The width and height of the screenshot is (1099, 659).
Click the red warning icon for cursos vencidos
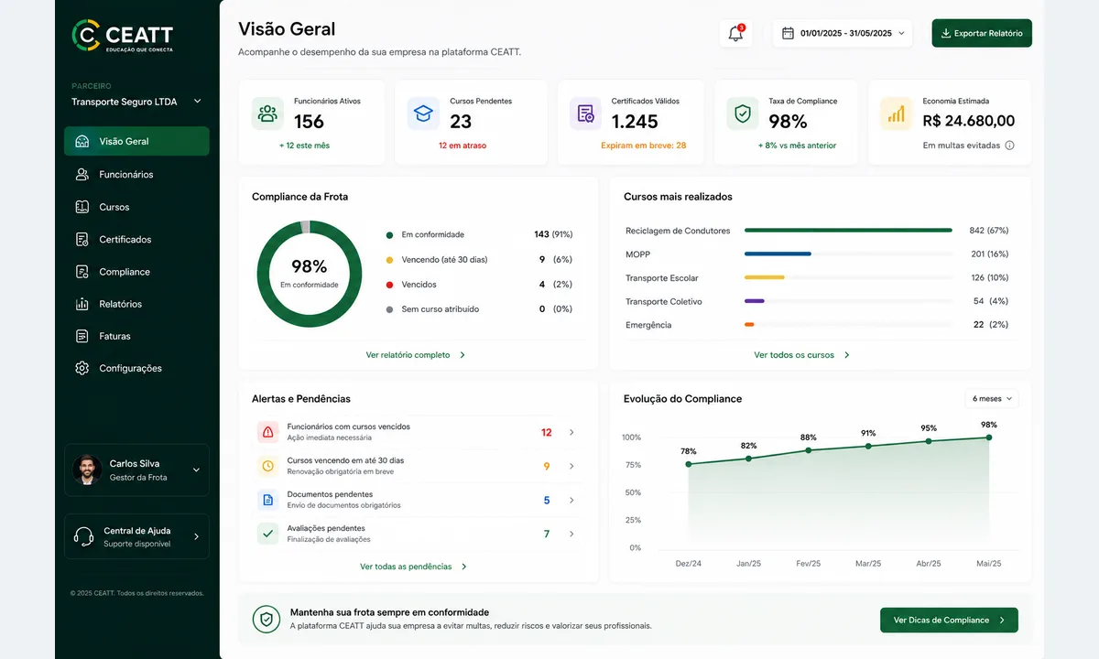point(267,432)
